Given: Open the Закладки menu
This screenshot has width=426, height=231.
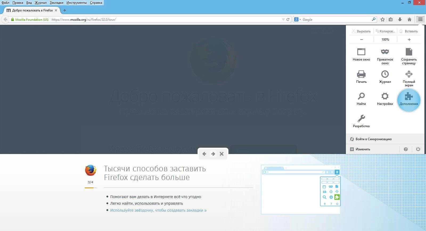Looking at the screenshot, I should (x=56, y=3).
